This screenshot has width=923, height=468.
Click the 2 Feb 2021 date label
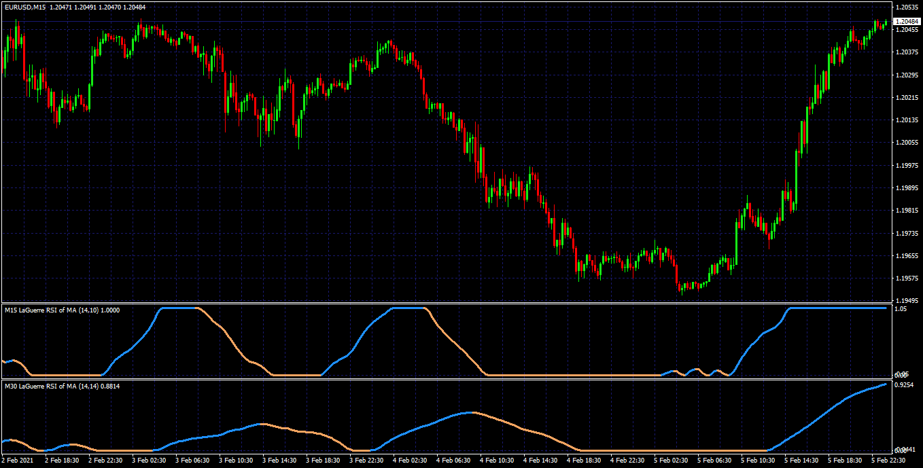click(17, 461)
